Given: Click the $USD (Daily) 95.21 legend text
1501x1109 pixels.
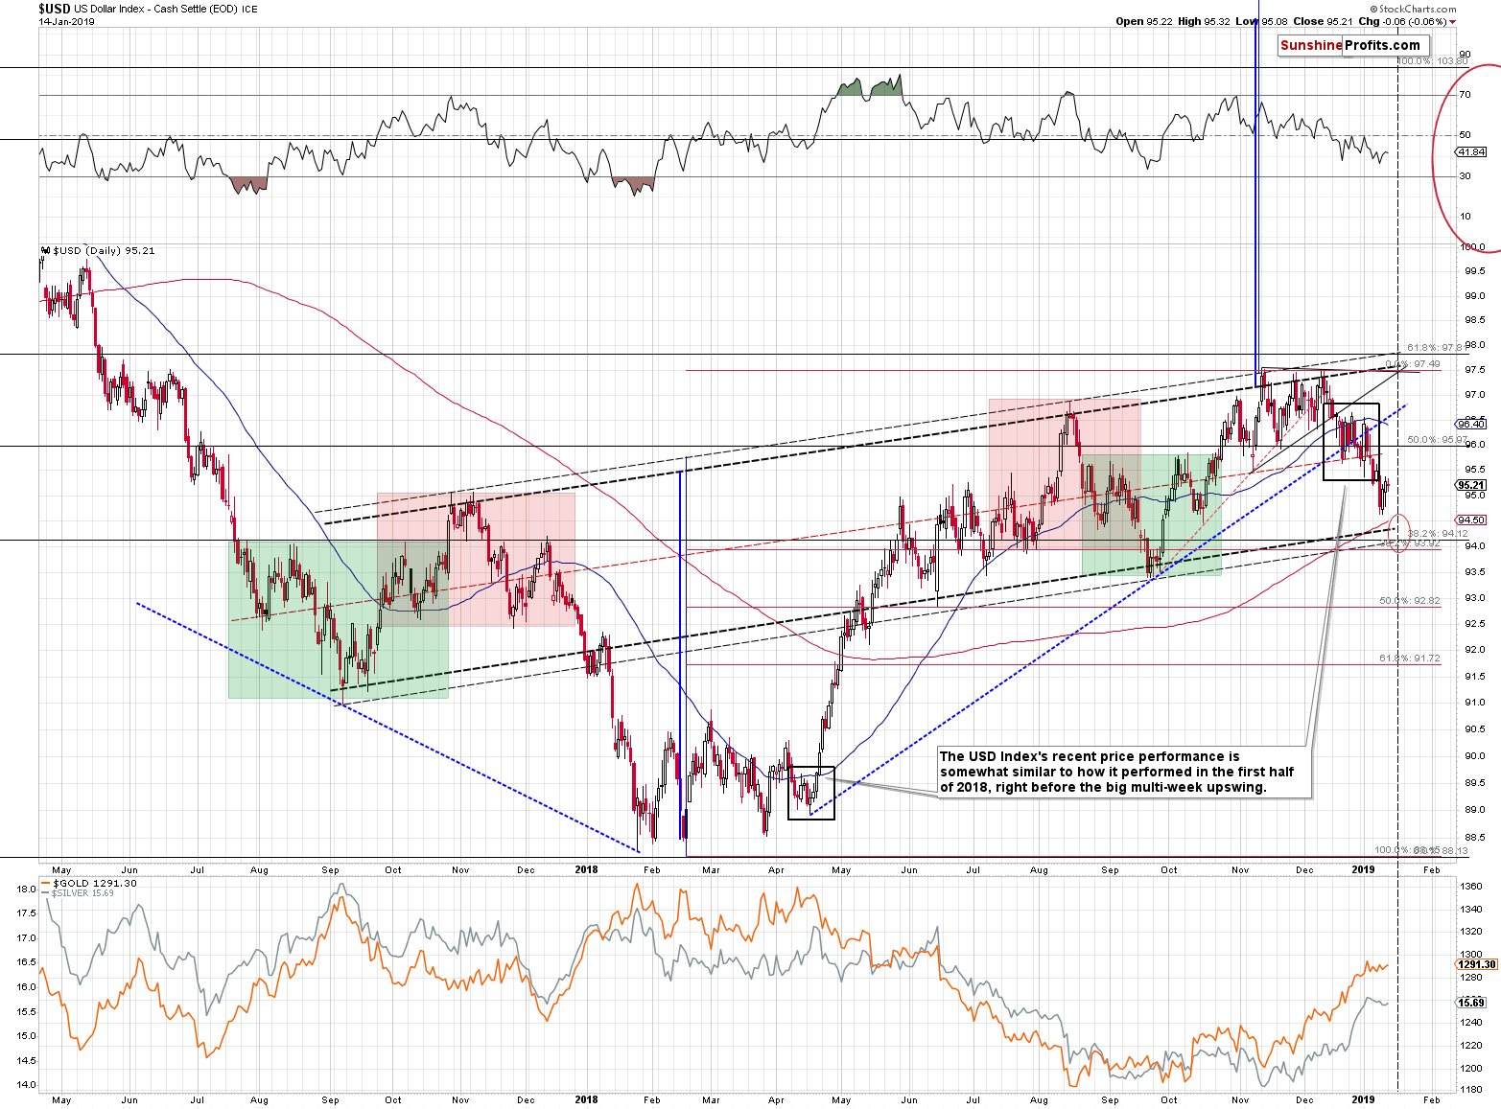Looking at the screenshot, I should click(104, 251).
